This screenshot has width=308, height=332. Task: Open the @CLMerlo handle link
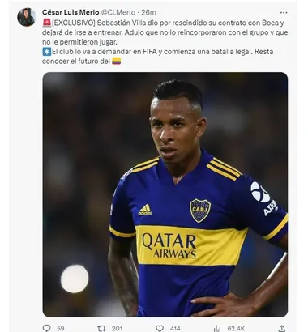(118, 12)
